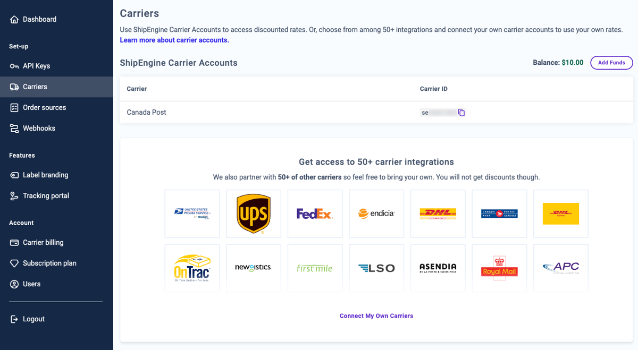Click Connect My Own Carriers link
The image size is (638, 350).
coord(376,316)
